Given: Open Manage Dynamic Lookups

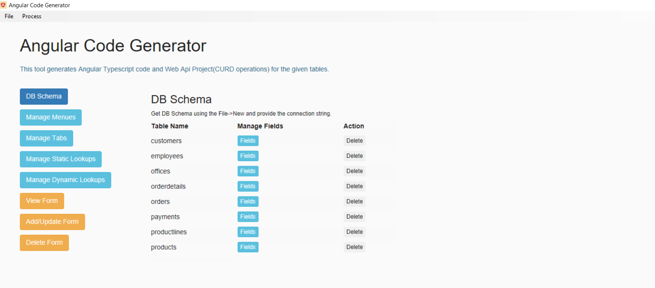Looking at the screenshot, I should (x=65, y=180).
